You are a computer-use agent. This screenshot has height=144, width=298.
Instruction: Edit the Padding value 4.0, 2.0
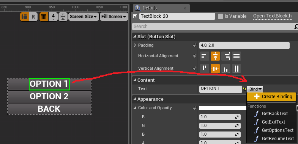click(244, 45)
